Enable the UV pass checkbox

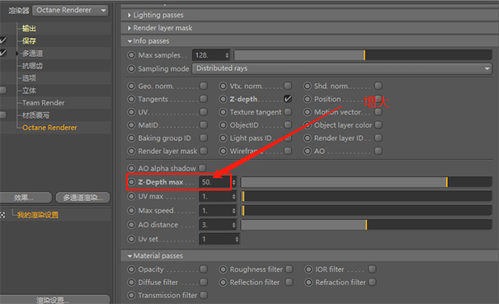(204, 112)
